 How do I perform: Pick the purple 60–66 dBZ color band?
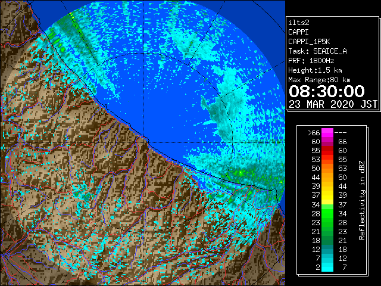pyautogui.click(x=327, y=142)
